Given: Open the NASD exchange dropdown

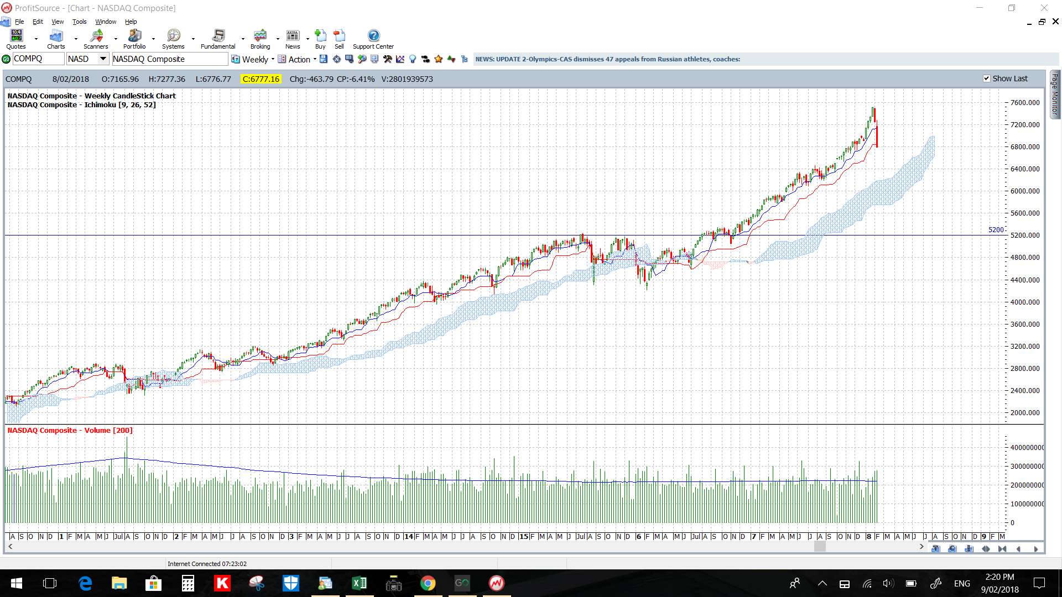Looking at the screenshot, I should point(103,59).
